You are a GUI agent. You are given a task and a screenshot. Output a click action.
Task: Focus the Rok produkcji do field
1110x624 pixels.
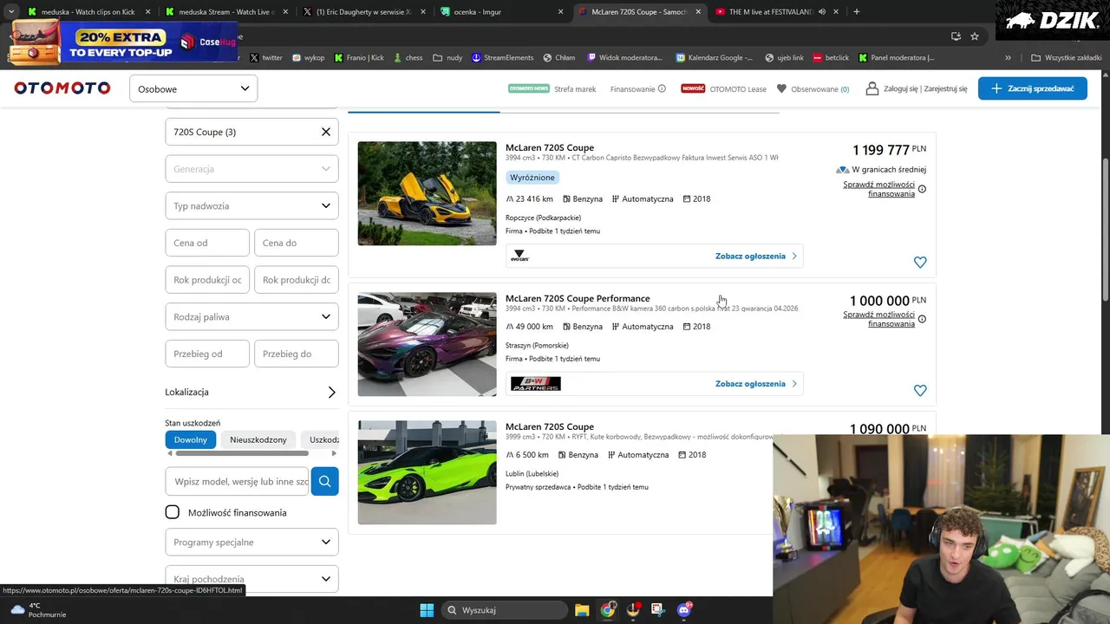[x=296, y=280]
